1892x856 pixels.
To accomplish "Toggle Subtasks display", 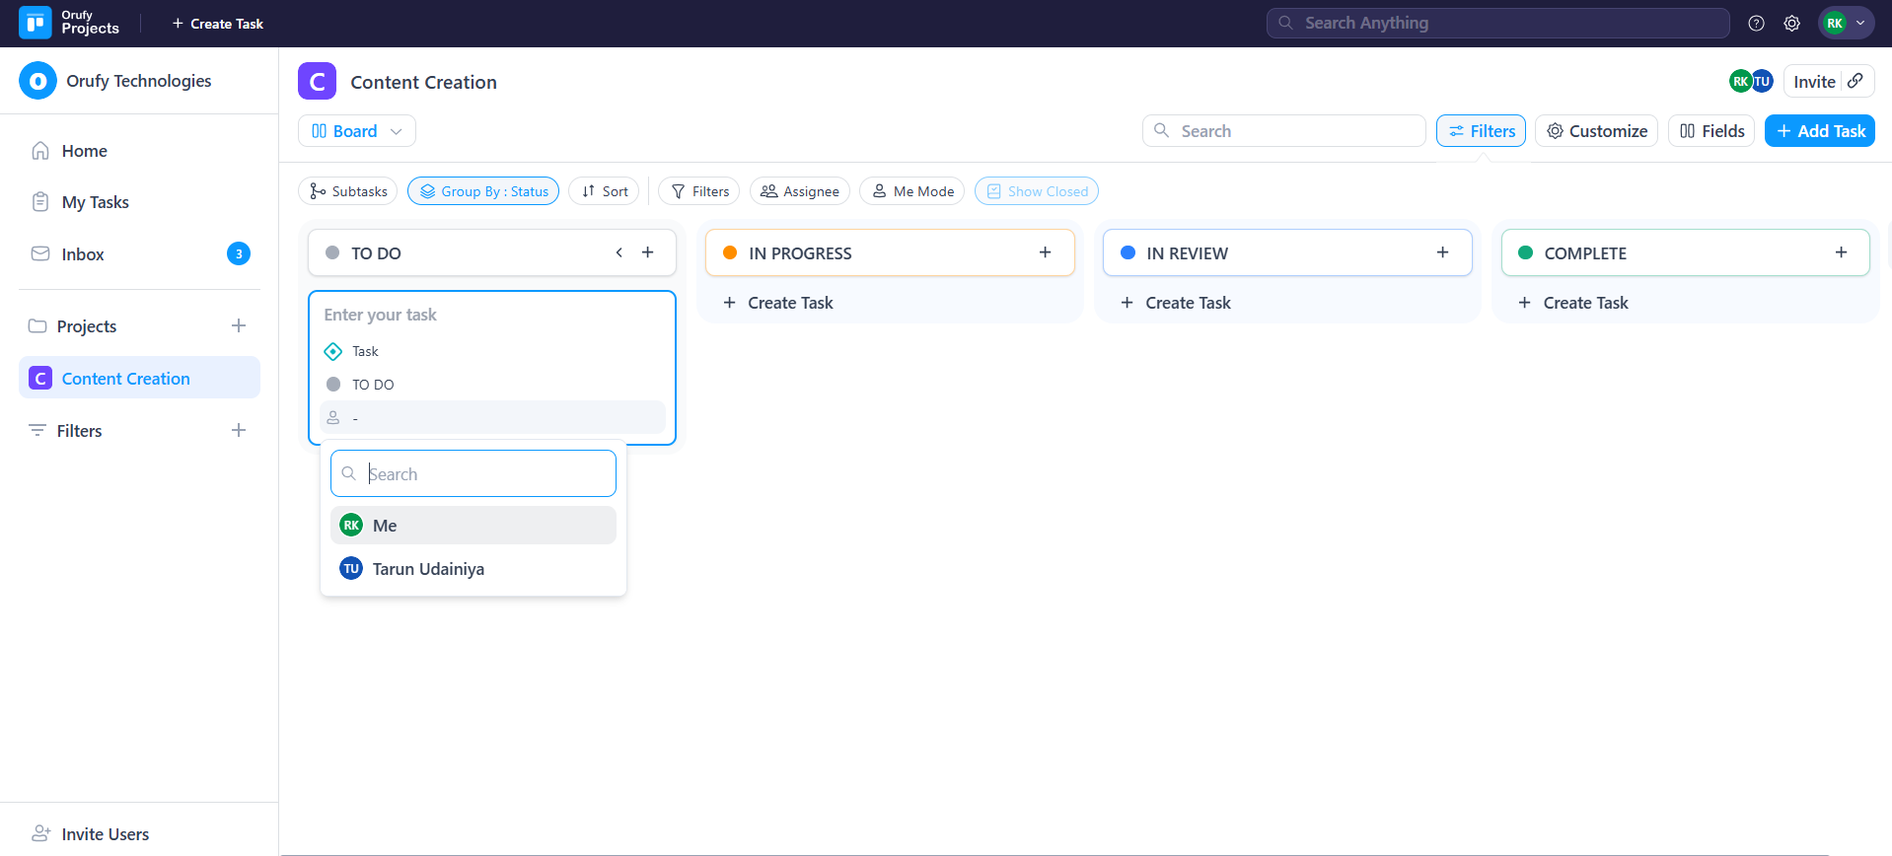I will (x=348, y=191).
